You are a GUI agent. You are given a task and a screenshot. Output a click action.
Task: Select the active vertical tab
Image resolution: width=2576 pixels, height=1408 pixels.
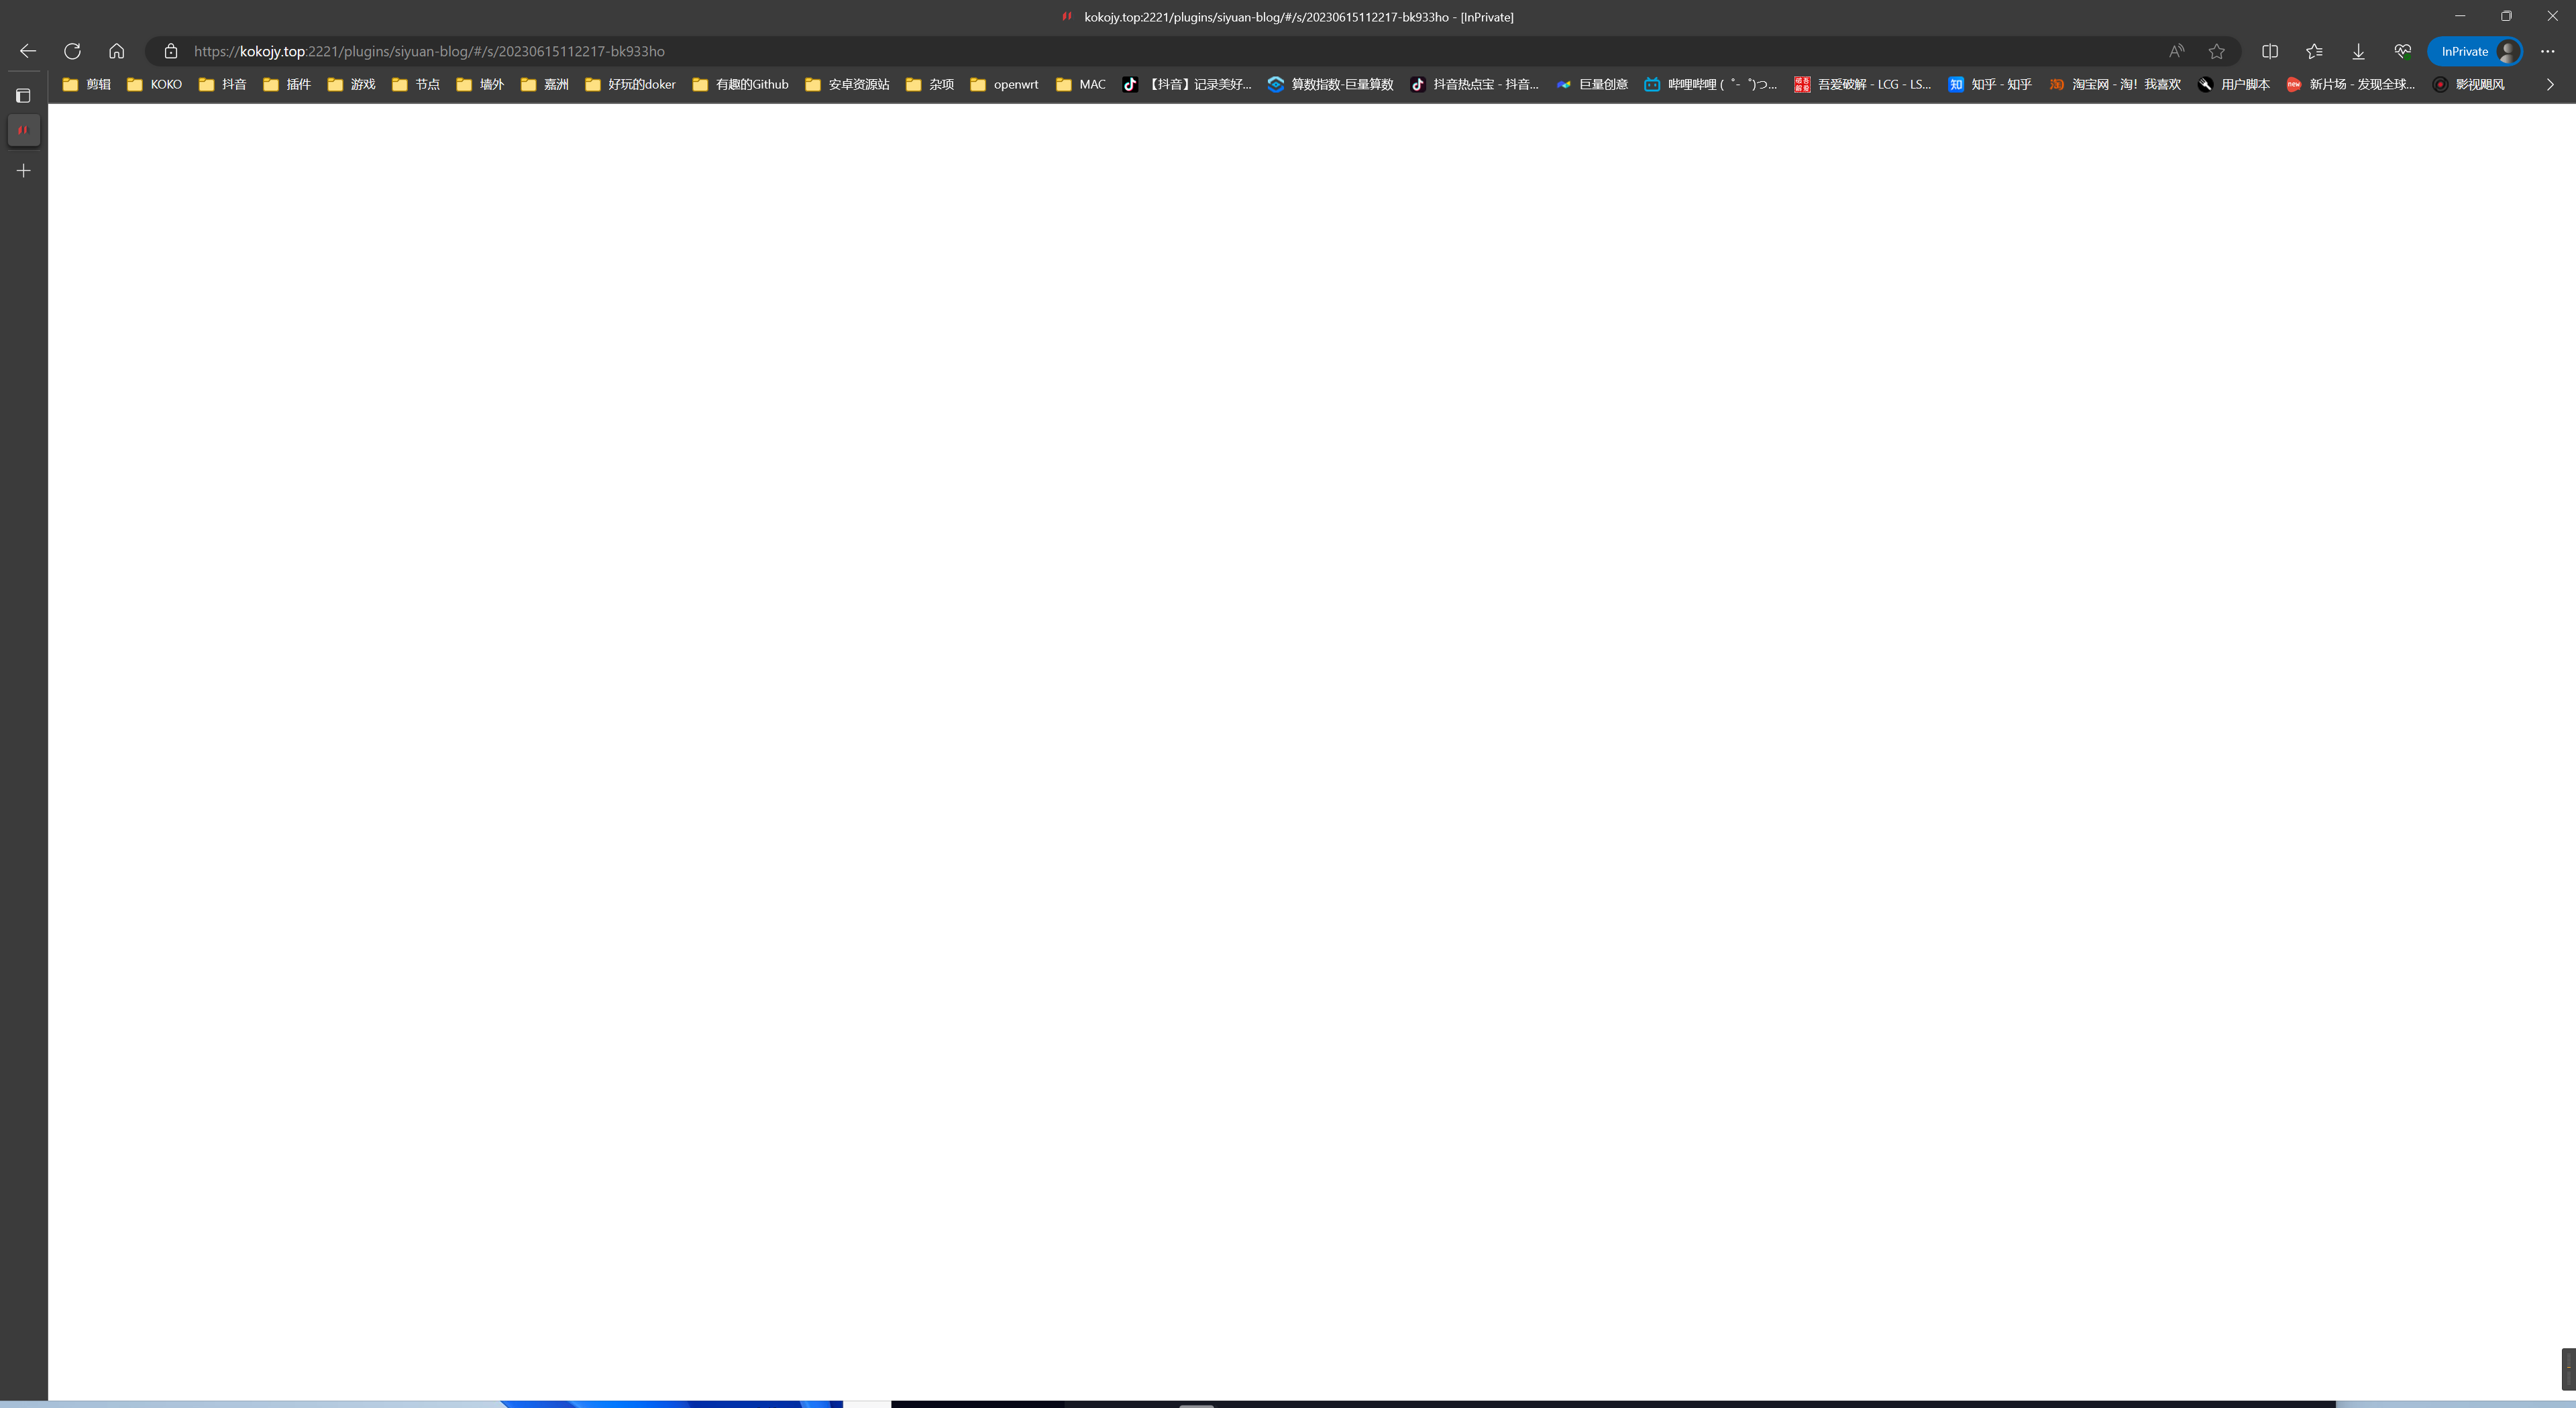pos(23,130)
